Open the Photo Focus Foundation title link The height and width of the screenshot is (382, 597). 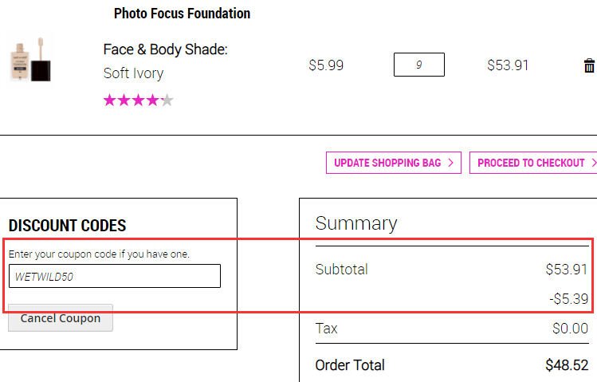182,14
